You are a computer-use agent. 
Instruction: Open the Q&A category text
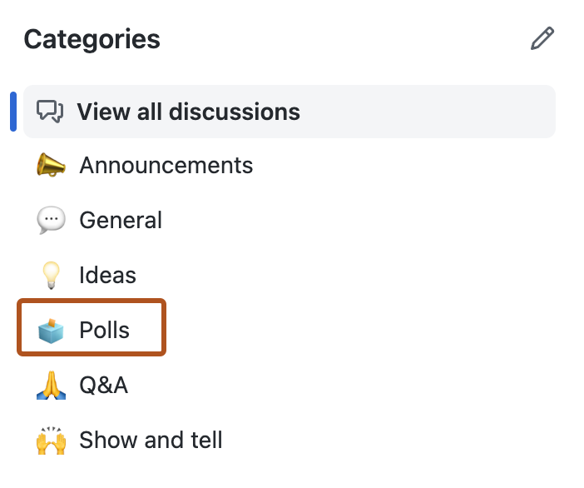(x=103, y=385)
